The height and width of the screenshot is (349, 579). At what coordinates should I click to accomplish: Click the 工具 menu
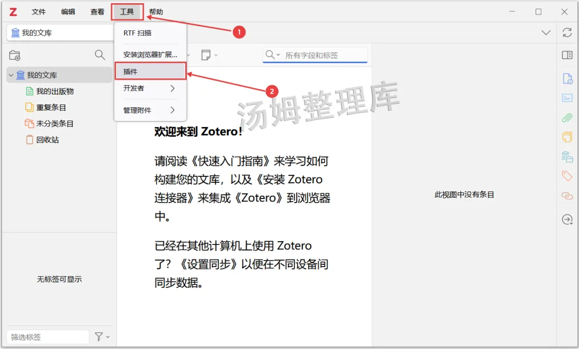[x=127, y=12]
